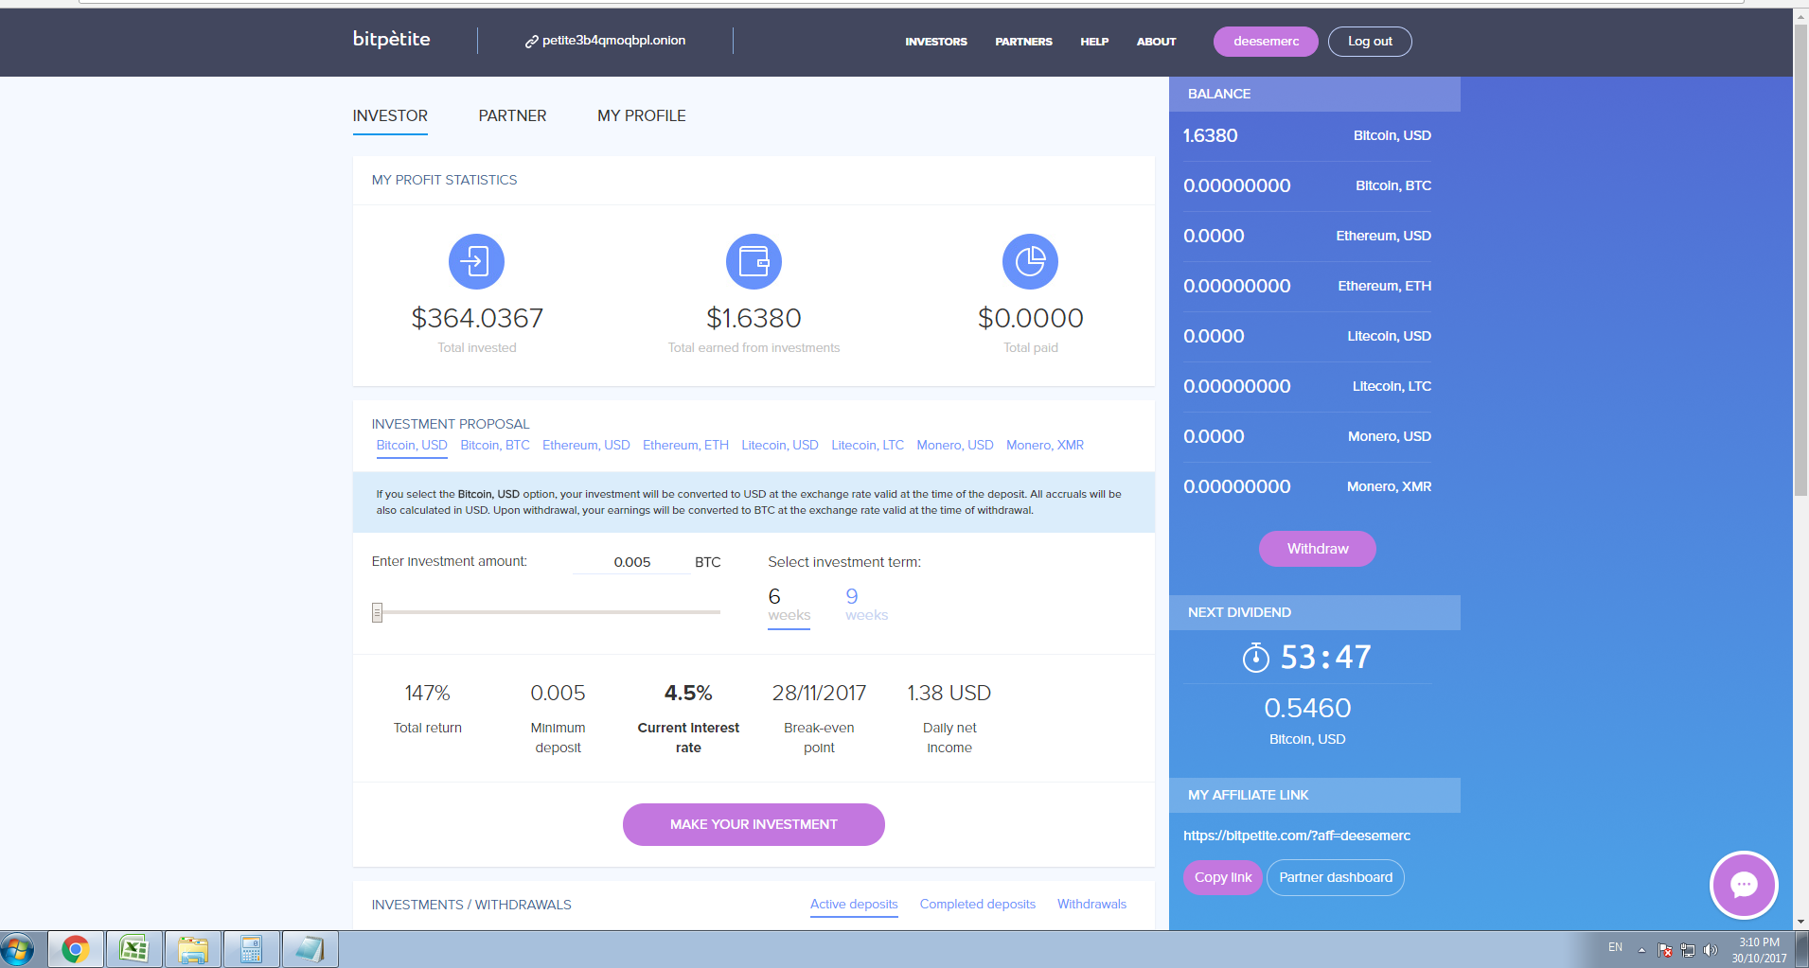Click the Copy link button
1809x968 pixels.
coord(1222,877)
